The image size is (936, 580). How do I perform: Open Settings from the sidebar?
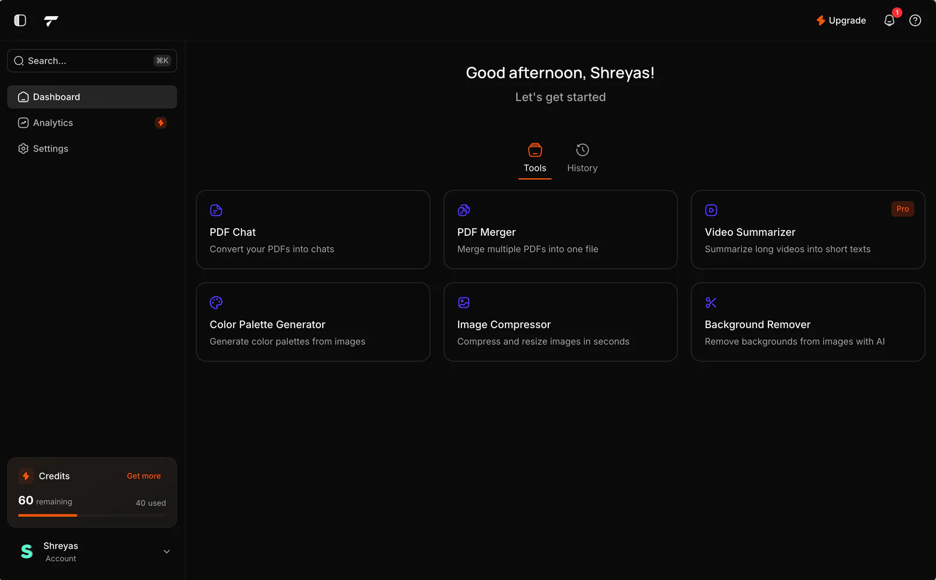pyautogui.click(x=50, y=148)
